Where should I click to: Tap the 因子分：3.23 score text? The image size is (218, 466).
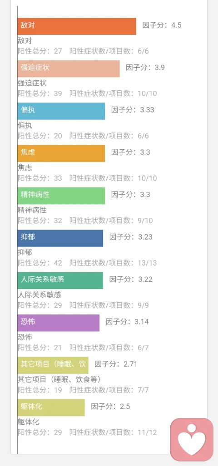pyautogui.click(x=131, y=237)
